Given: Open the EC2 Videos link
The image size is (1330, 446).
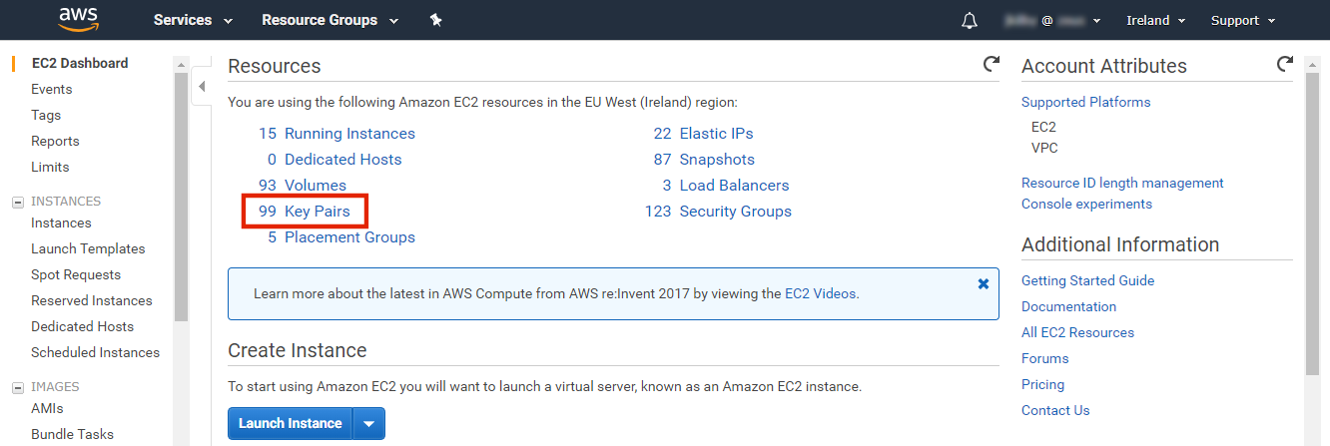Looking at the screenshot, I should coord(821,293).
